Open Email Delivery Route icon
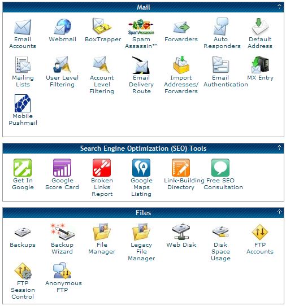This screenshot has width=286, height=306. point(141,65)
